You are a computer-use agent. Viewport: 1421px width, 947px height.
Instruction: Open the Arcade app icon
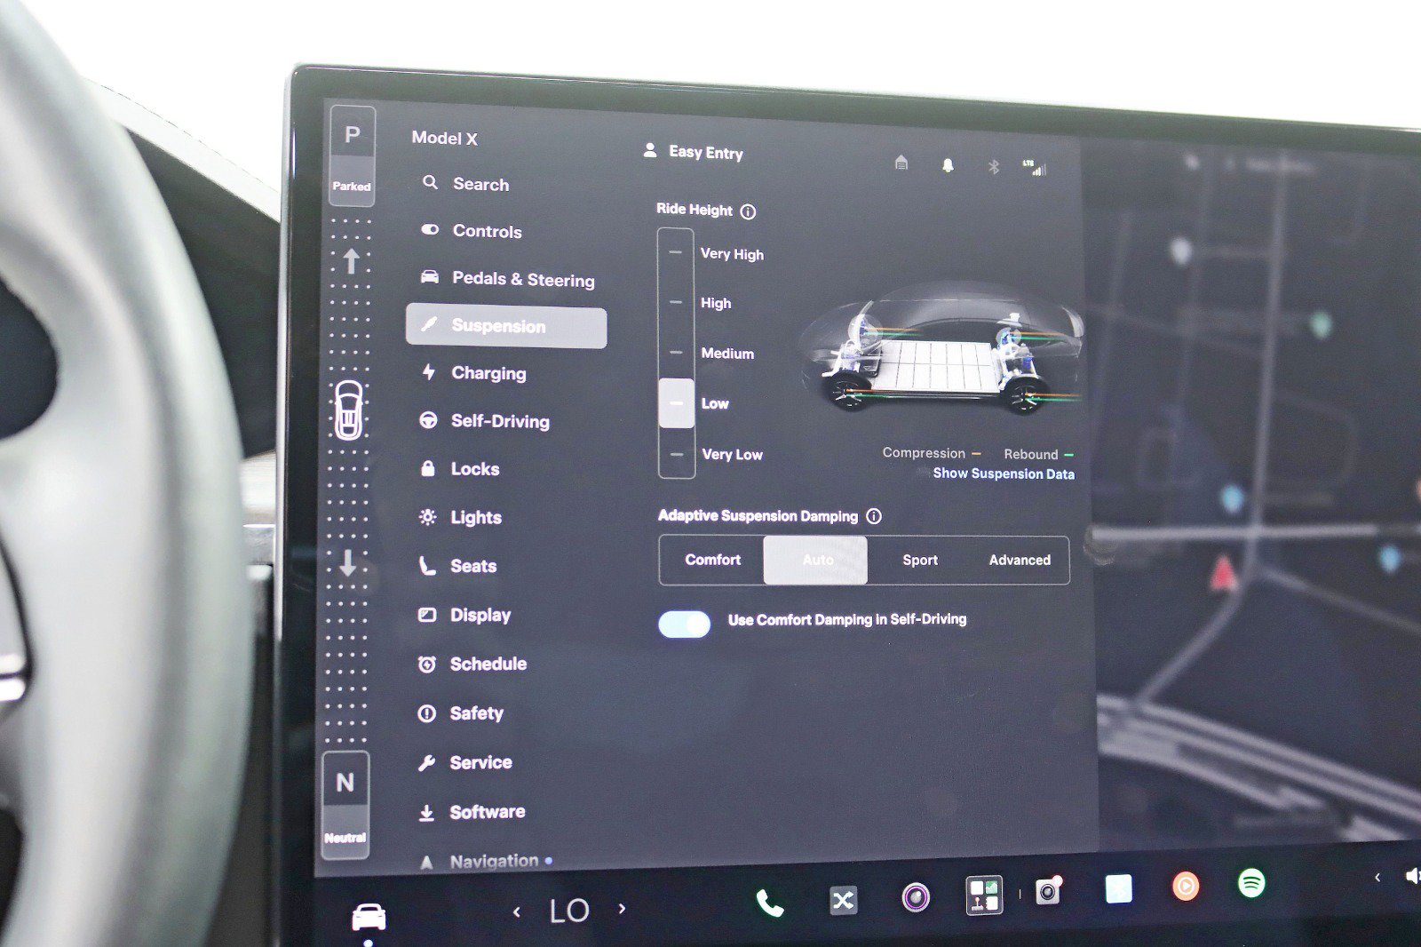(x=984, y=895)
